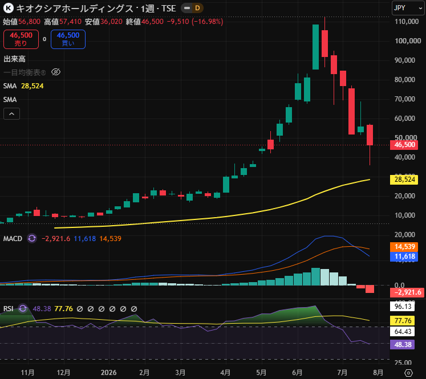This screenshot has width=426, height=379.
Task: Click the キオクシアホールディングス symbol title
Action: click(75, 9)
